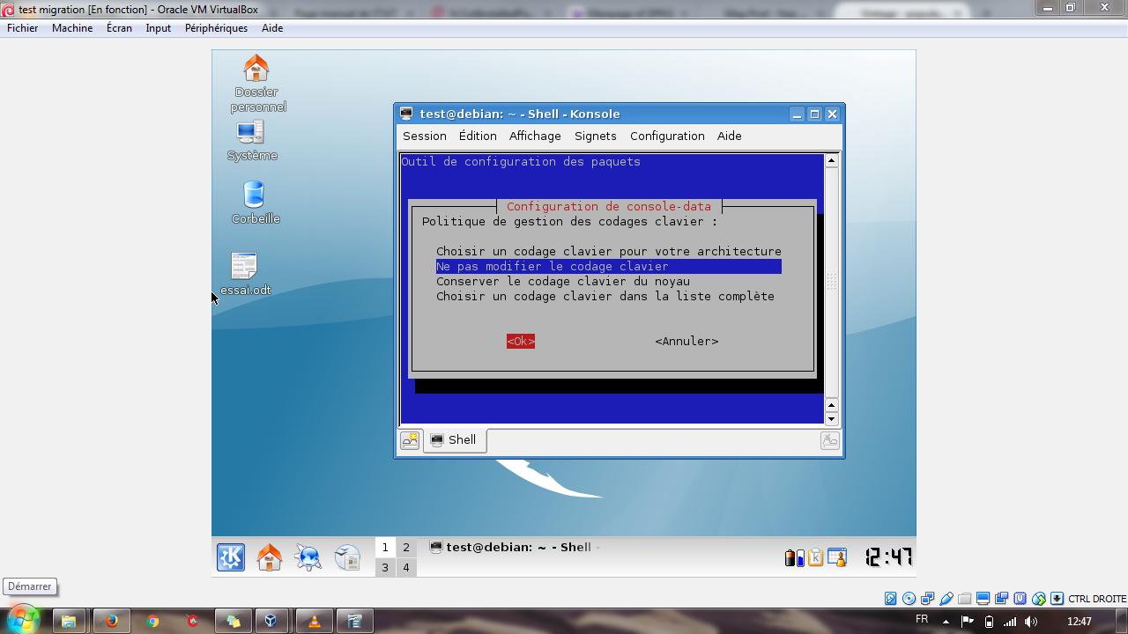
Task: Click Konsole scrollbar down arrow
Action: [831, 419]
